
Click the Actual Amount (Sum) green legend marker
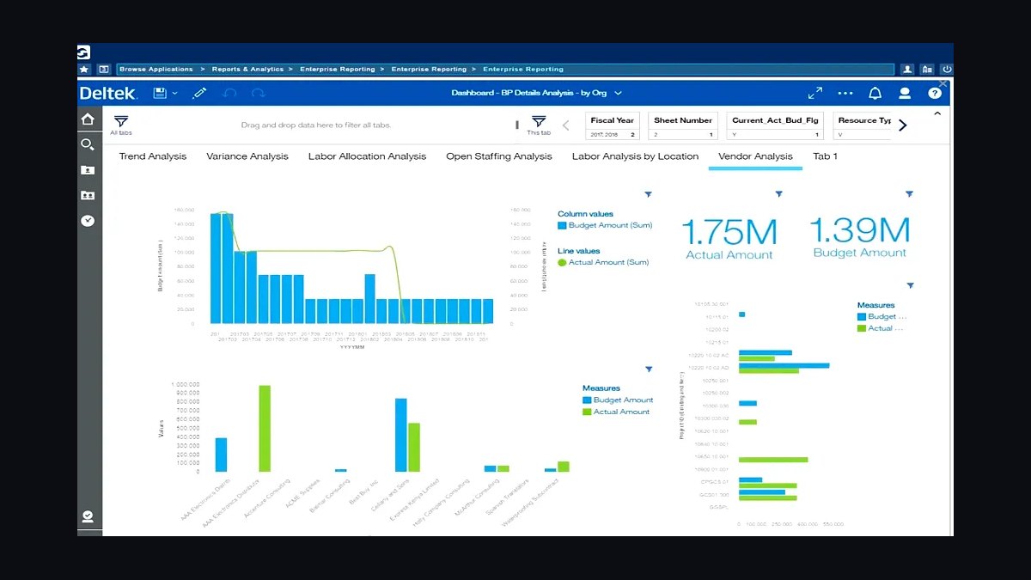click(562, 262)
